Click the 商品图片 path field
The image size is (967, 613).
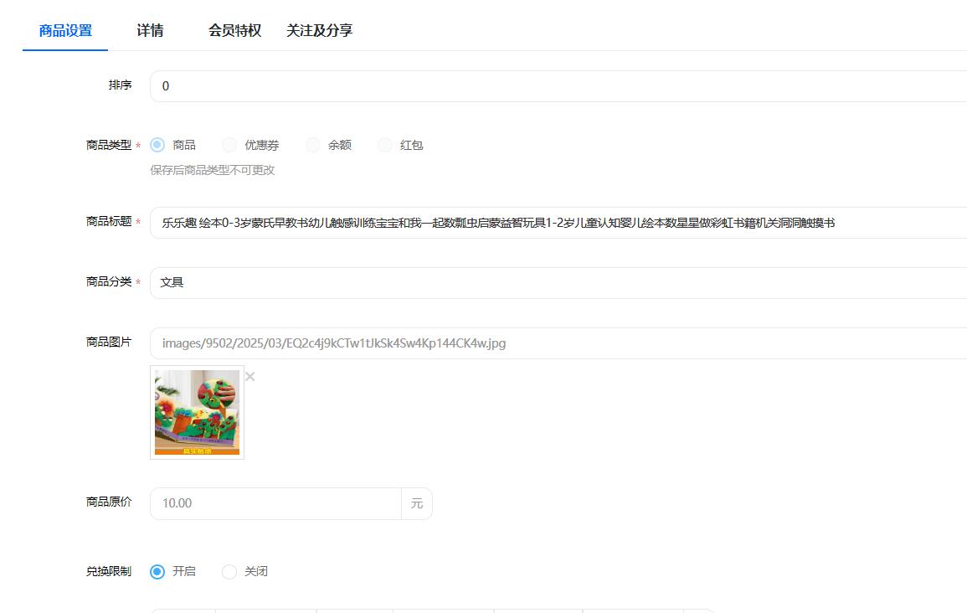(558, 343)
